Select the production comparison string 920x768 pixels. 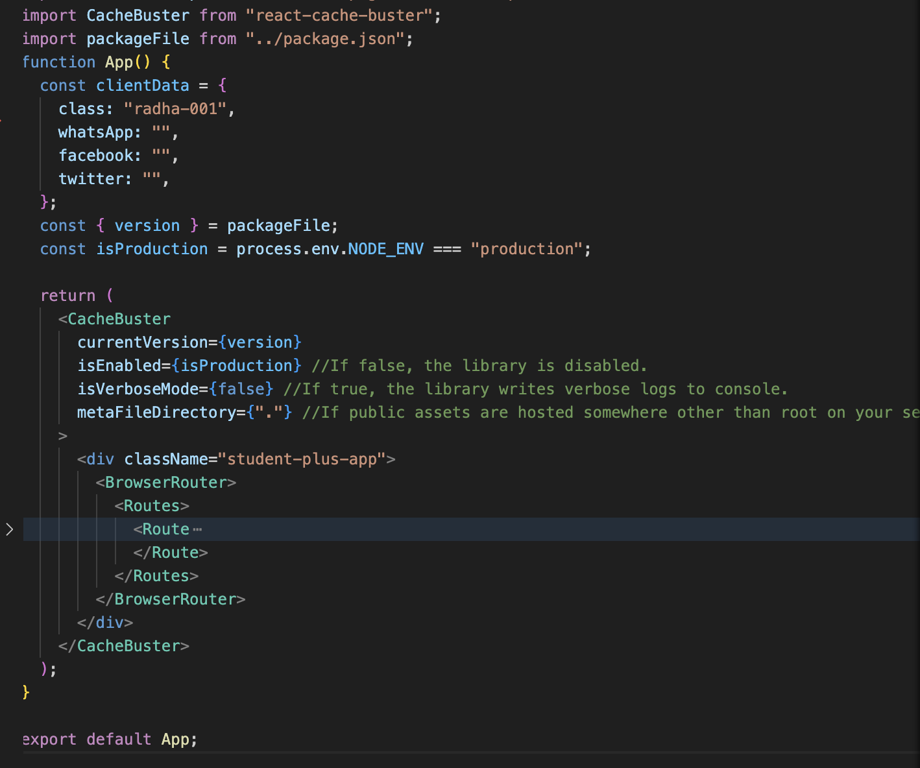coord(527,248)
